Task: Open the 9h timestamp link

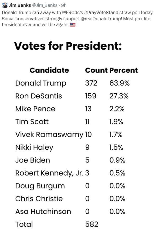Action: [x=64, y=5]
